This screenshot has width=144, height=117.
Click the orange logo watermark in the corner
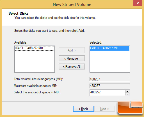[x=130, y=108]
